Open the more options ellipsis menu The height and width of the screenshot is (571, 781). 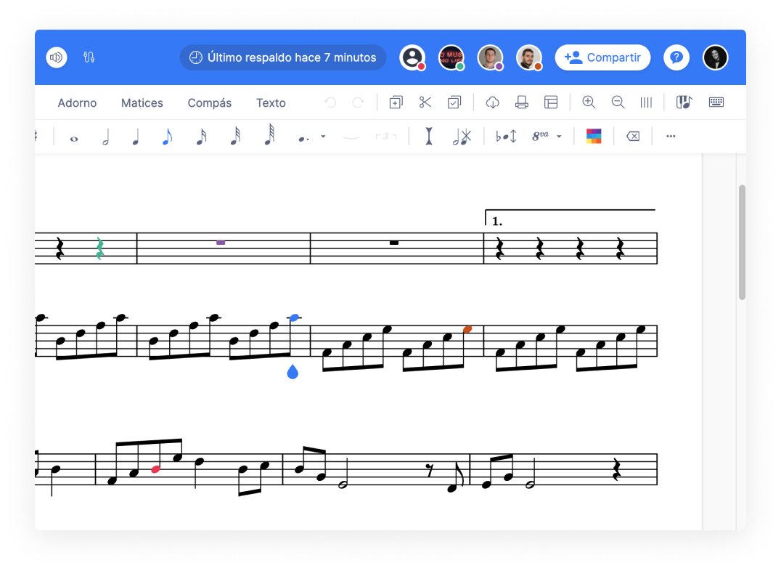[671, 136]
